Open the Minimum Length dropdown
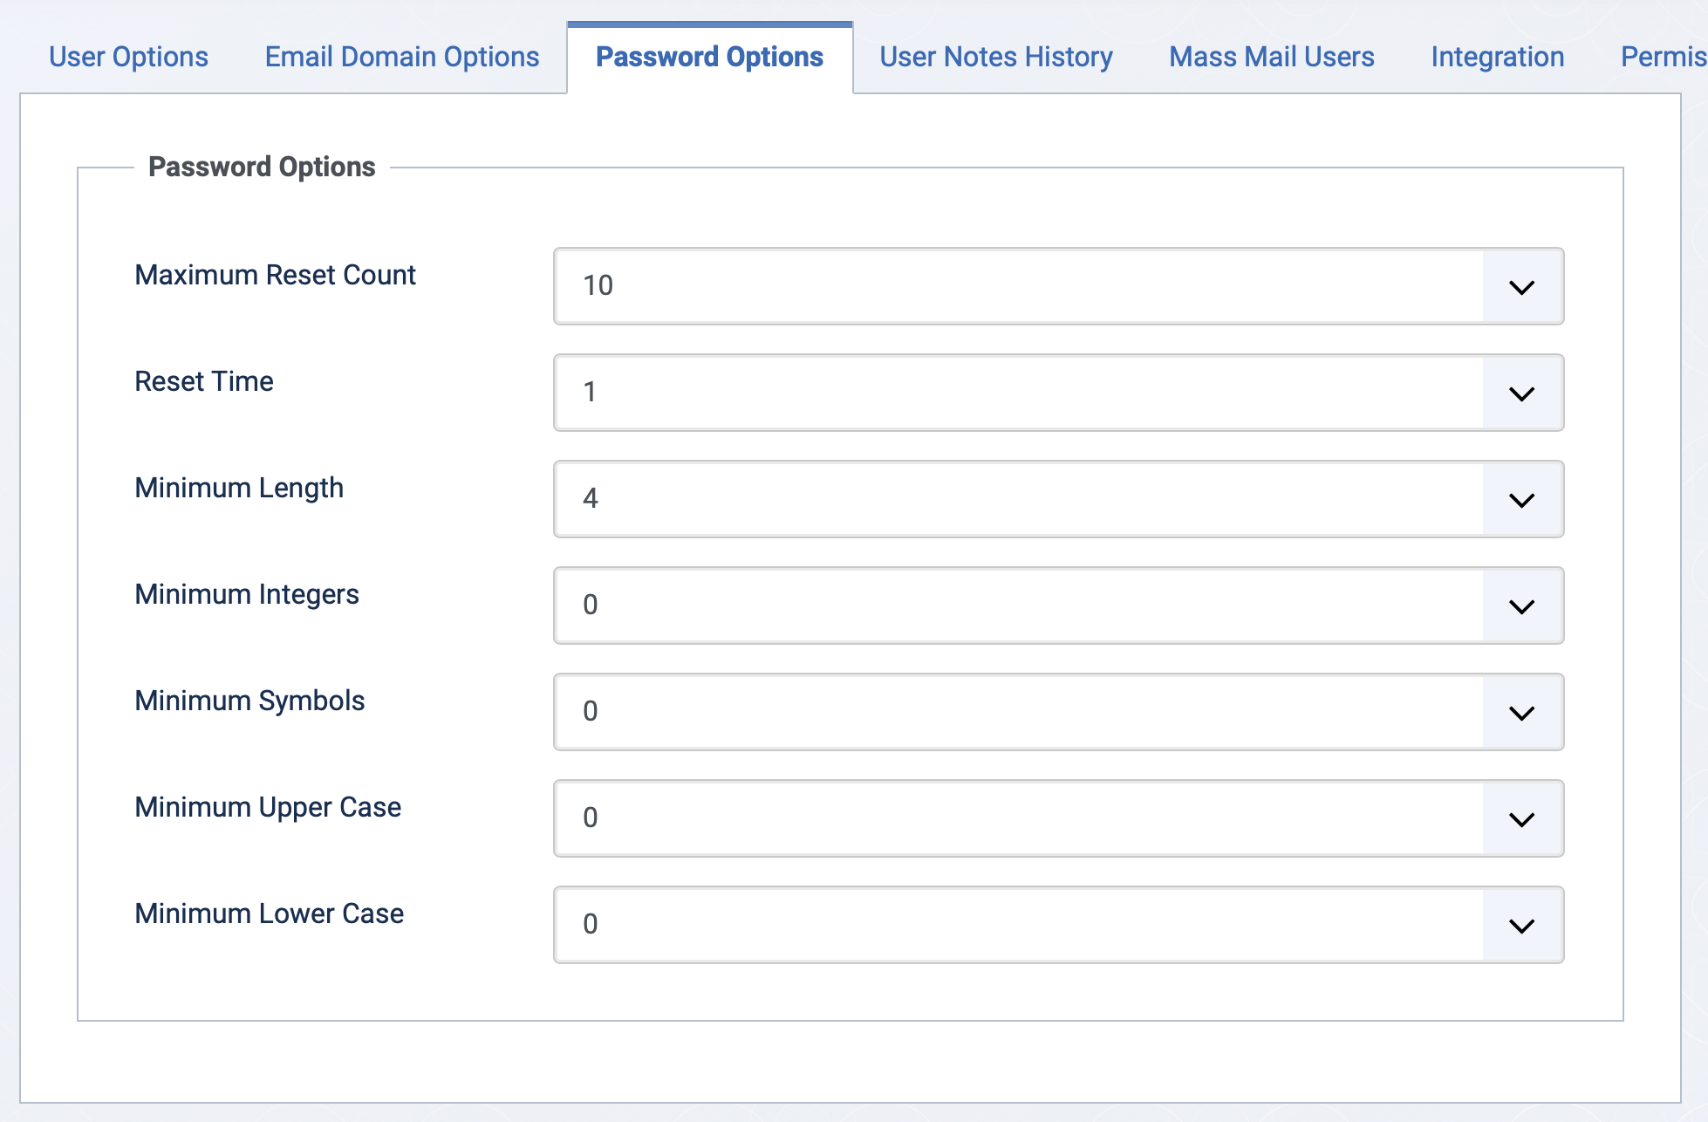The height and width of the screenshot is (1122, 1708). (1058, 499)
